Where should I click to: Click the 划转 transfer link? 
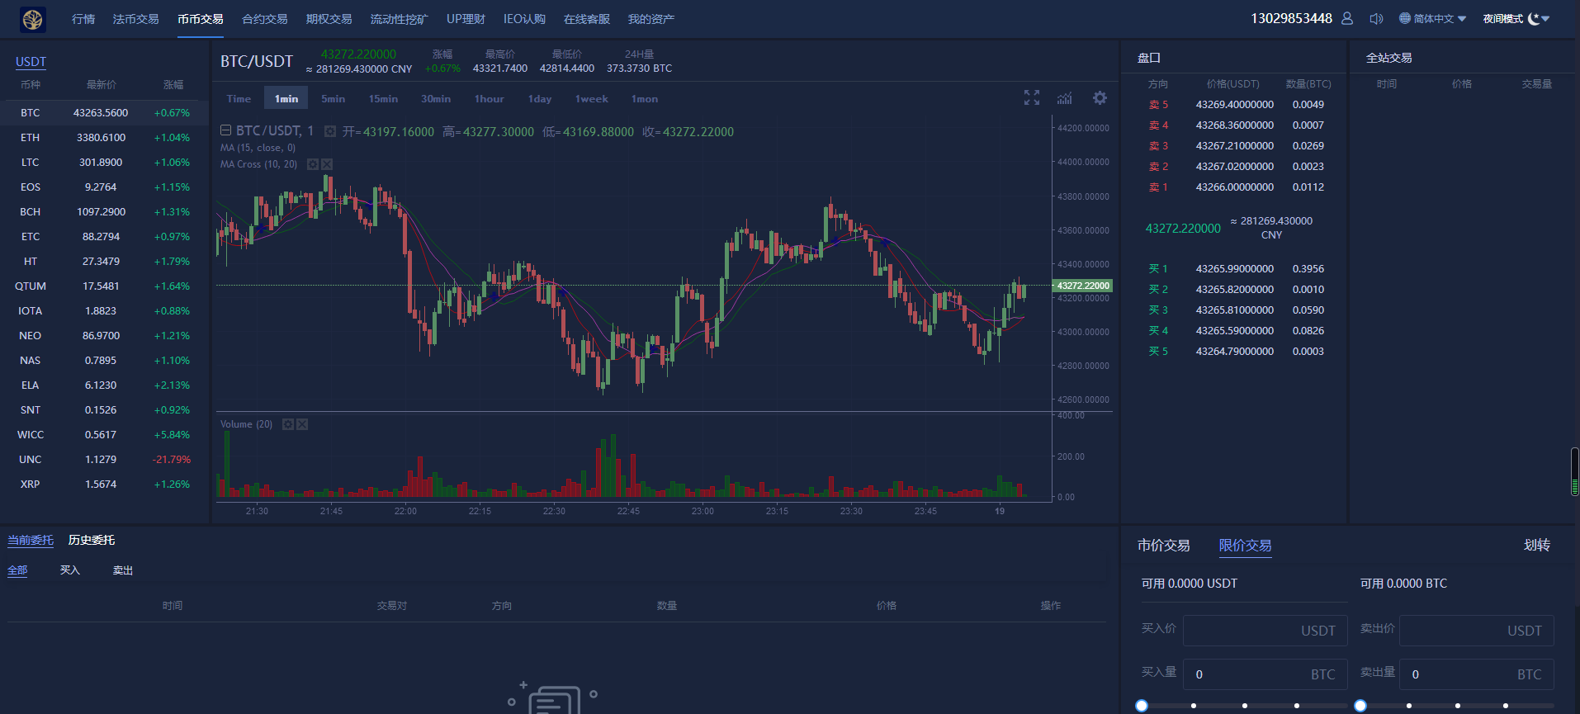point(1536,545)
